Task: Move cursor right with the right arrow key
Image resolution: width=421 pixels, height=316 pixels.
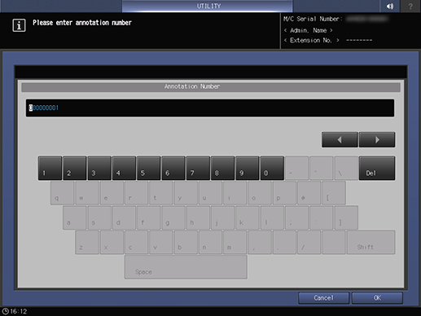Action: pos(377,140)
